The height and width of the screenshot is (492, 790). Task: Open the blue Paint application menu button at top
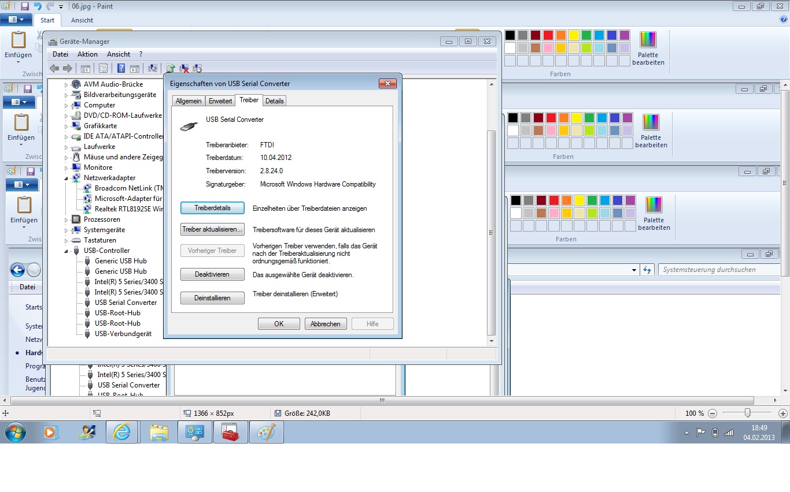[x=16, y=20]
